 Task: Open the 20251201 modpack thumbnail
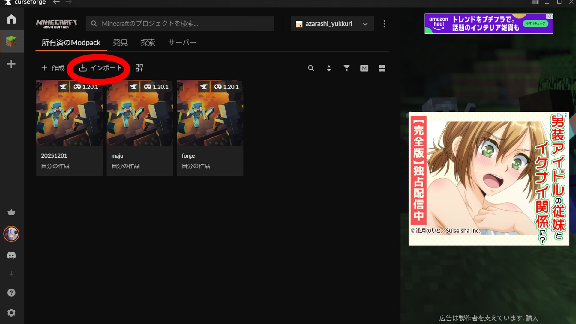pyautogui.click(x=69, y=113)
